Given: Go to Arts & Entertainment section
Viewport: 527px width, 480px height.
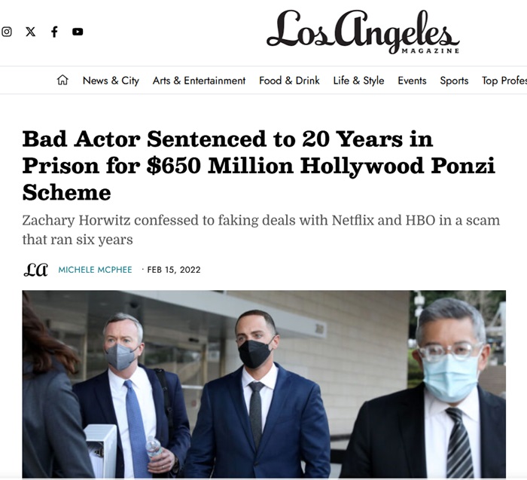Looking at the screenshot, I should tap(199, 81).
